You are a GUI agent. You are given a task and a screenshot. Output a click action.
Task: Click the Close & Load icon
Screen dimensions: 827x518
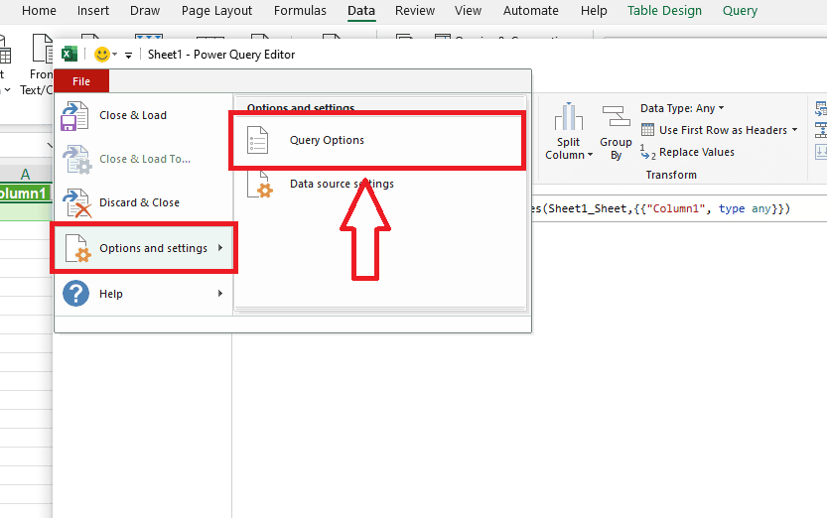click(74, 116)
